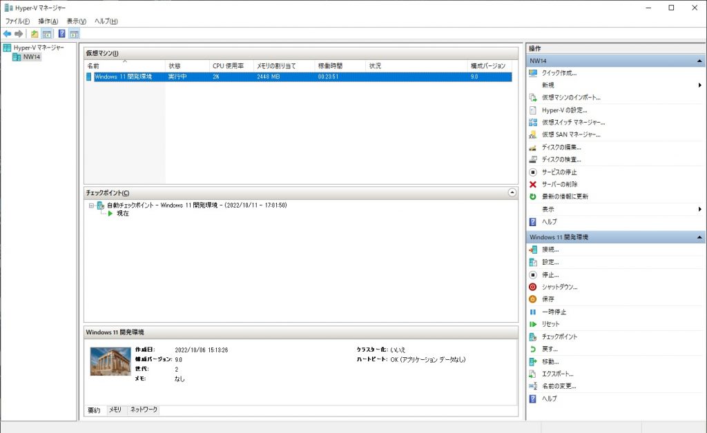
Task: Select the Windows 11 開発環境 VM row
Action: [298, 77]
